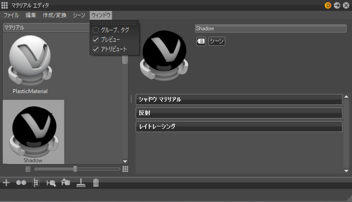The image size is (352, 202).
Task: Click the dotted tear-off handle of the menu
Action: [x=114, y=23]
